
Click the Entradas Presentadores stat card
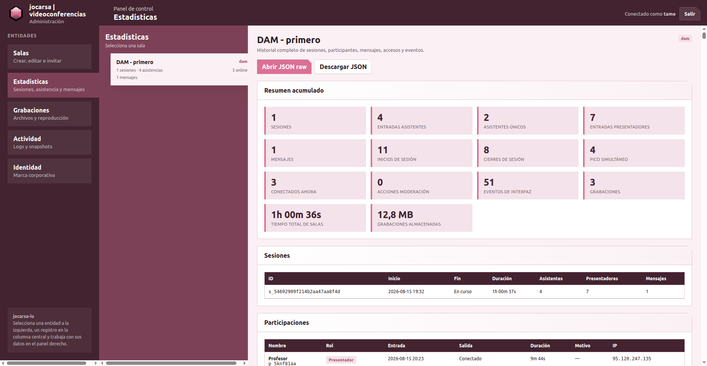coord(634,120)
